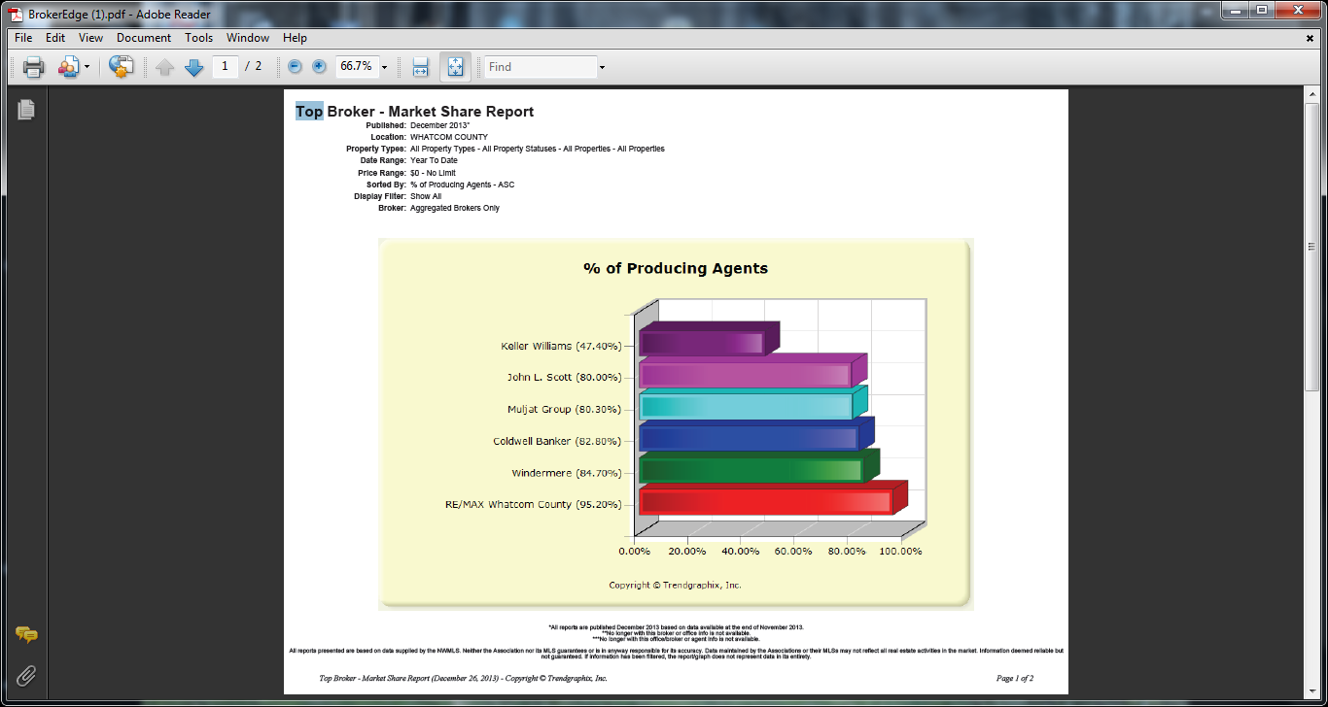Click the Windermere (84.70%) label
The image size is (1328, 707).
point(567,473)
